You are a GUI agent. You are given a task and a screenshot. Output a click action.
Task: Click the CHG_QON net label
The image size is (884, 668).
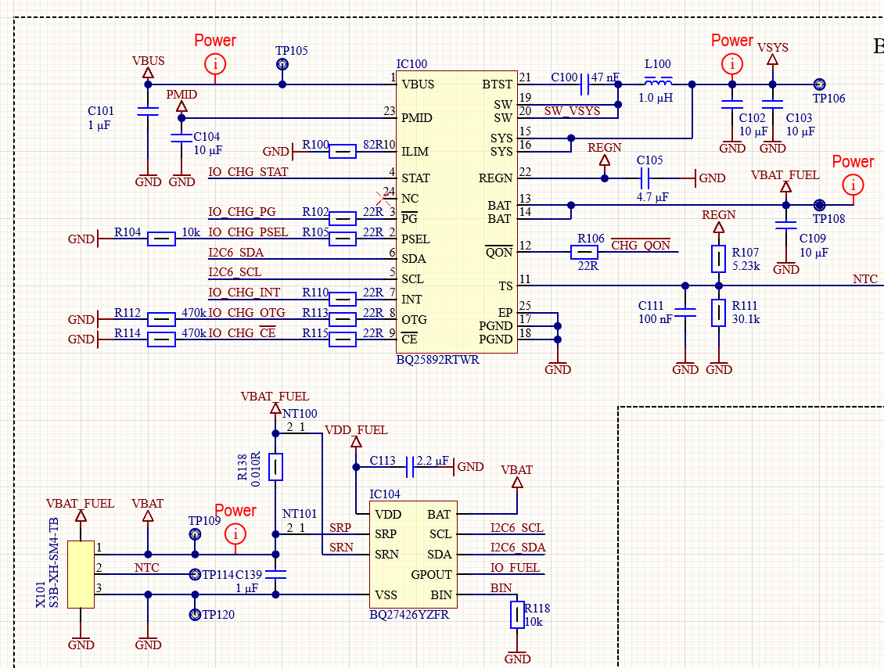click(641, 245)
